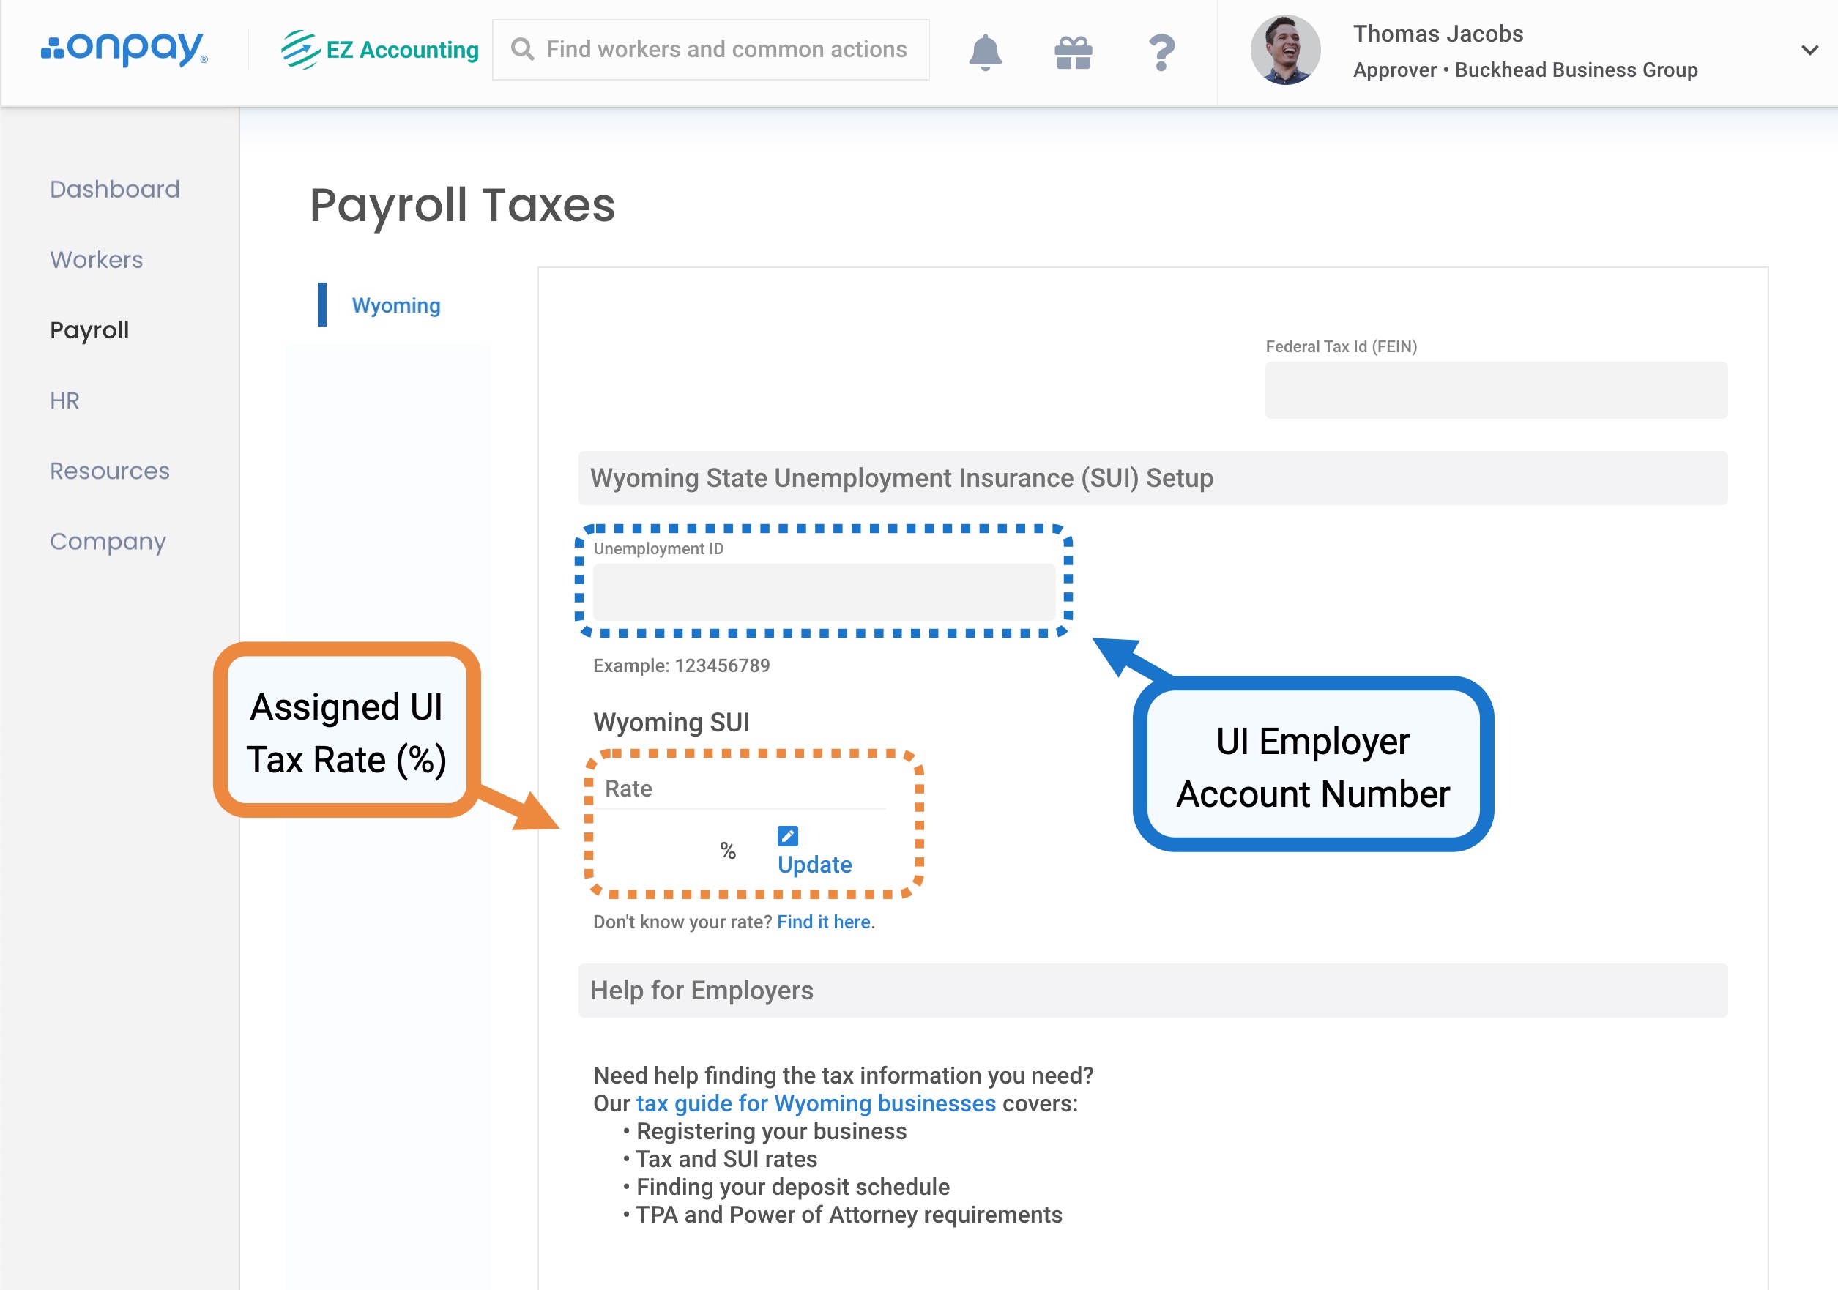Navigate to HR in sidebar
The image size is (1838, 1290).
coord(64,401)
